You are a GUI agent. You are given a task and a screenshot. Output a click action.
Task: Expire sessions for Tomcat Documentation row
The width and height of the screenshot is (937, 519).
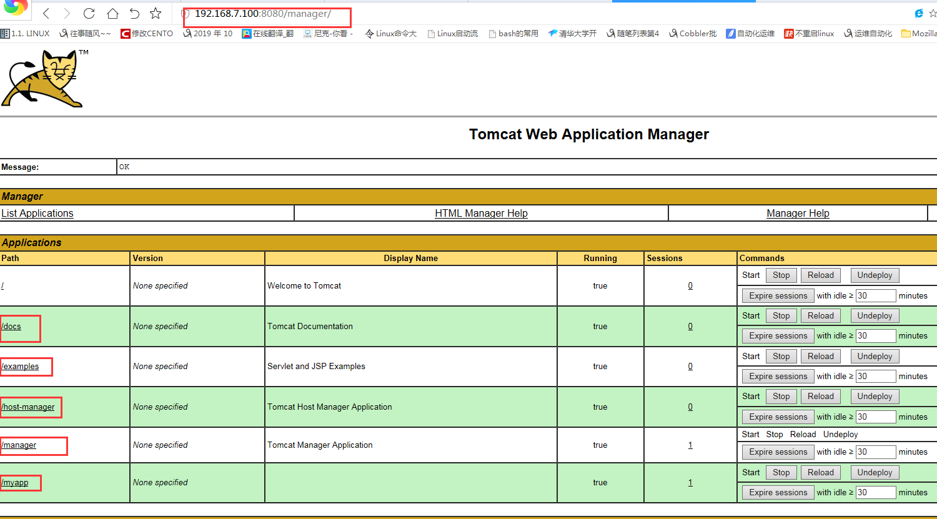point(778,336)
